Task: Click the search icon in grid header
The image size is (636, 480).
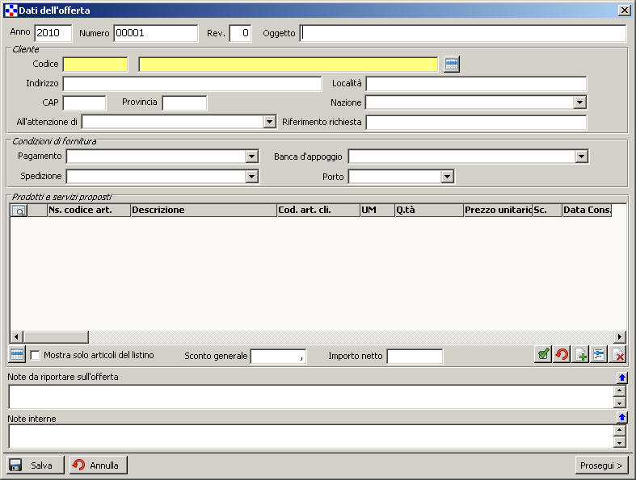Action: [19, 211]
